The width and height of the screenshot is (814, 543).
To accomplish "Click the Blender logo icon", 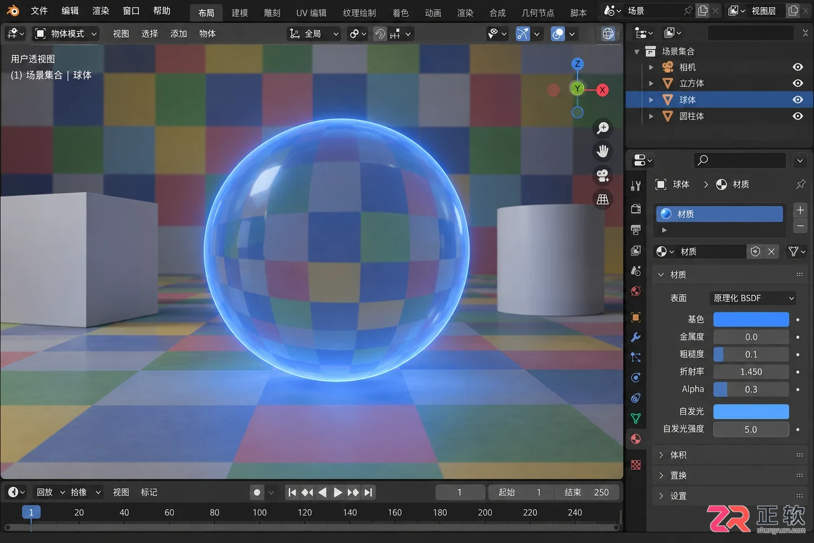I will click(x=12, y=11).
